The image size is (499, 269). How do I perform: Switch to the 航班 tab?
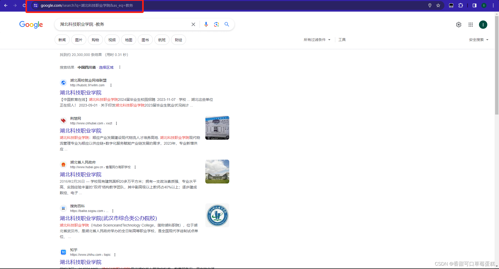(x=162, y=40)
